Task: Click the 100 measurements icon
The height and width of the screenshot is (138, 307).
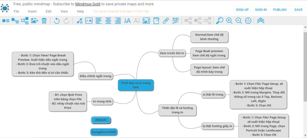Action: (x=175, y=21)
